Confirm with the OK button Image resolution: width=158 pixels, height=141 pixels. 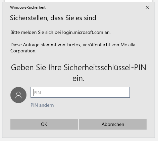(x=44, y=124)
